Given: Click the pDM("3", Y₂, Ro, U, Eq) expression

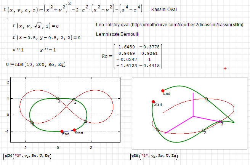Looking at the screenshot, I should tap(154, 156).
